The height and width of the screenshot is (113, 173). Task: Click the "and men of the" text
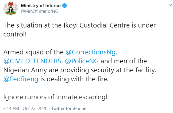124,61
